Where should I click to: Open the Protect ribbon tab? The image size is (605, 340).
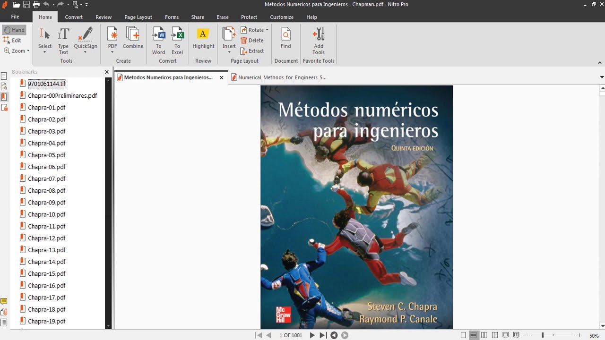[x=249, y=17]
